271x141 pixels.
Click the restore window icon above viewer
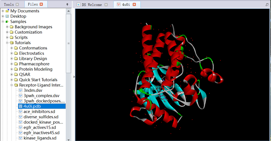[x=267, y=5]
